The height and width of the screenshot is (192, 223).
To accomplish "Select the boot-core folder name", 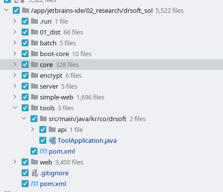I will click(x=54, y=54).
